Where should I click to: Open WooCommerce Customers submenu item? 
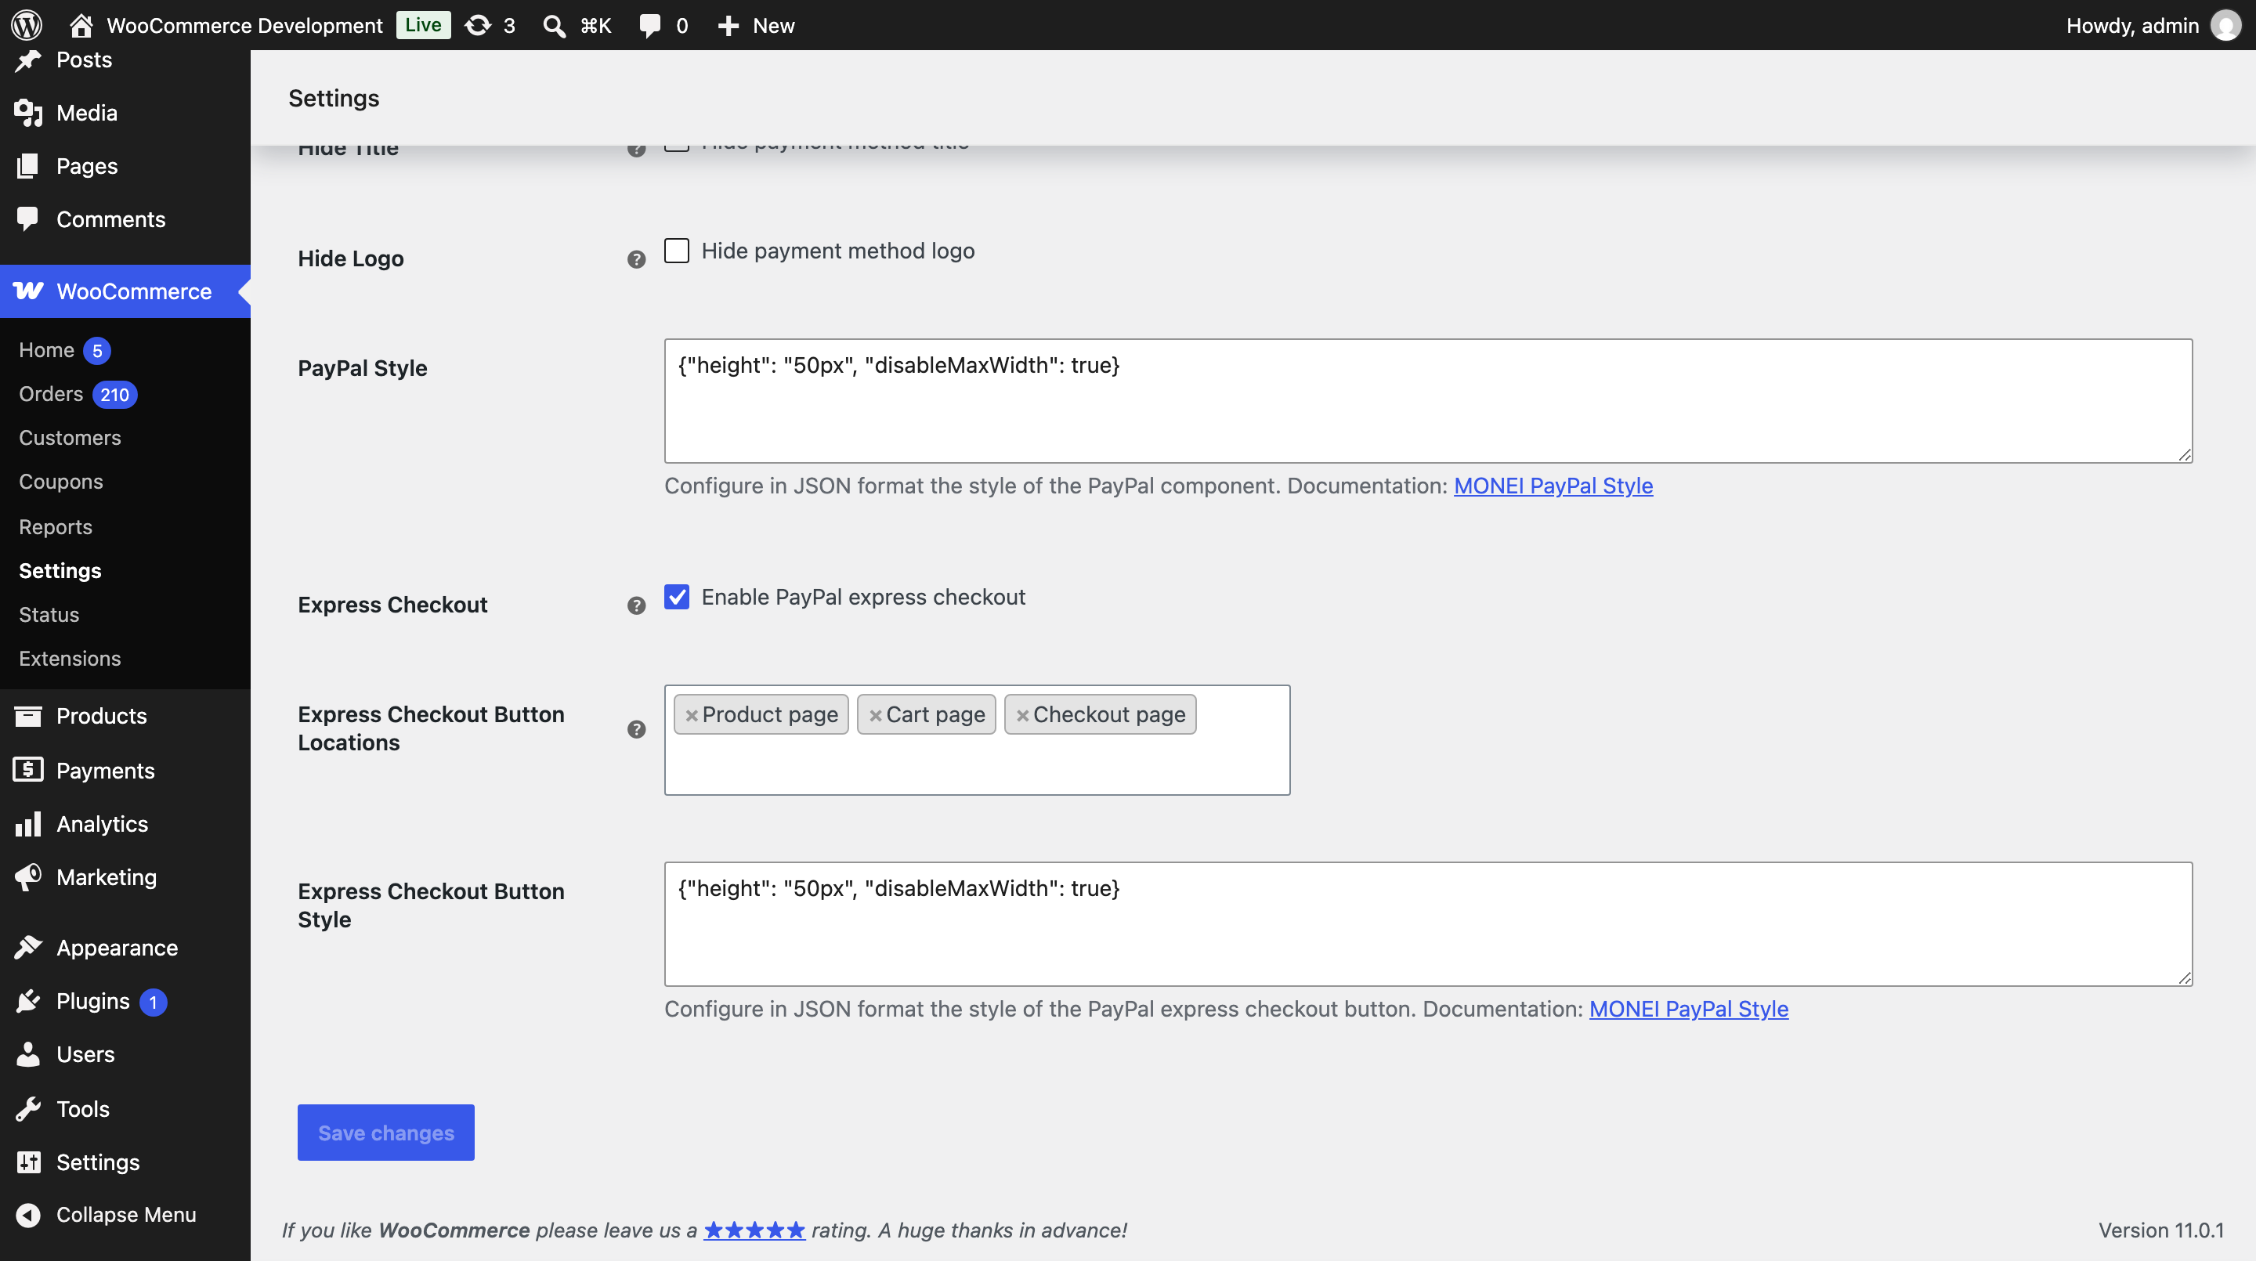click(x=70, y=437)
